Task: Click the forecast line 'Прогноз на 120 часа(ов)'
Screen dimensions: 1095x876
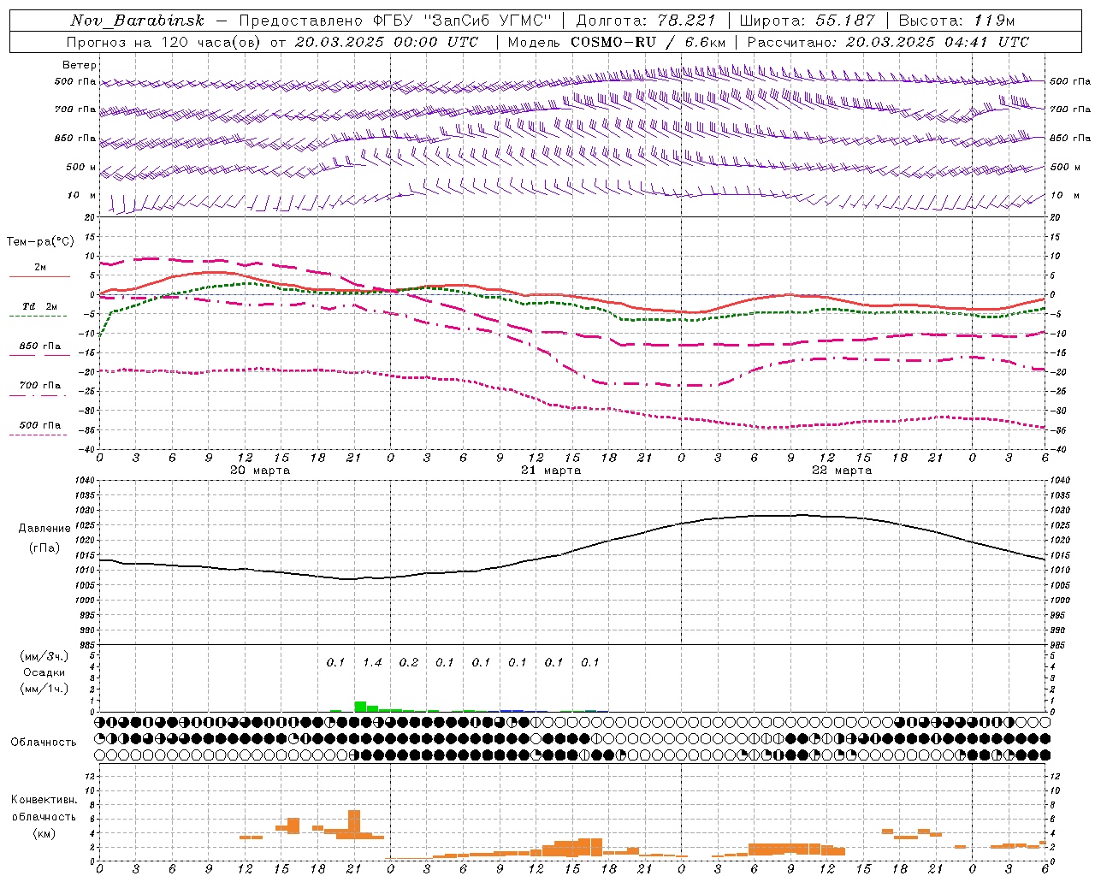Action: 165,42
